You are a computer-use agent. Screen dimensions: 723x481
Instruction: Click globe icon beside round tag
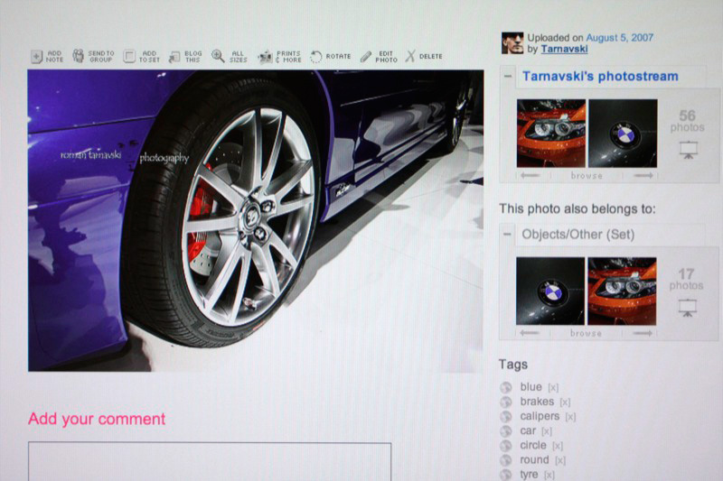coord(506,460)
